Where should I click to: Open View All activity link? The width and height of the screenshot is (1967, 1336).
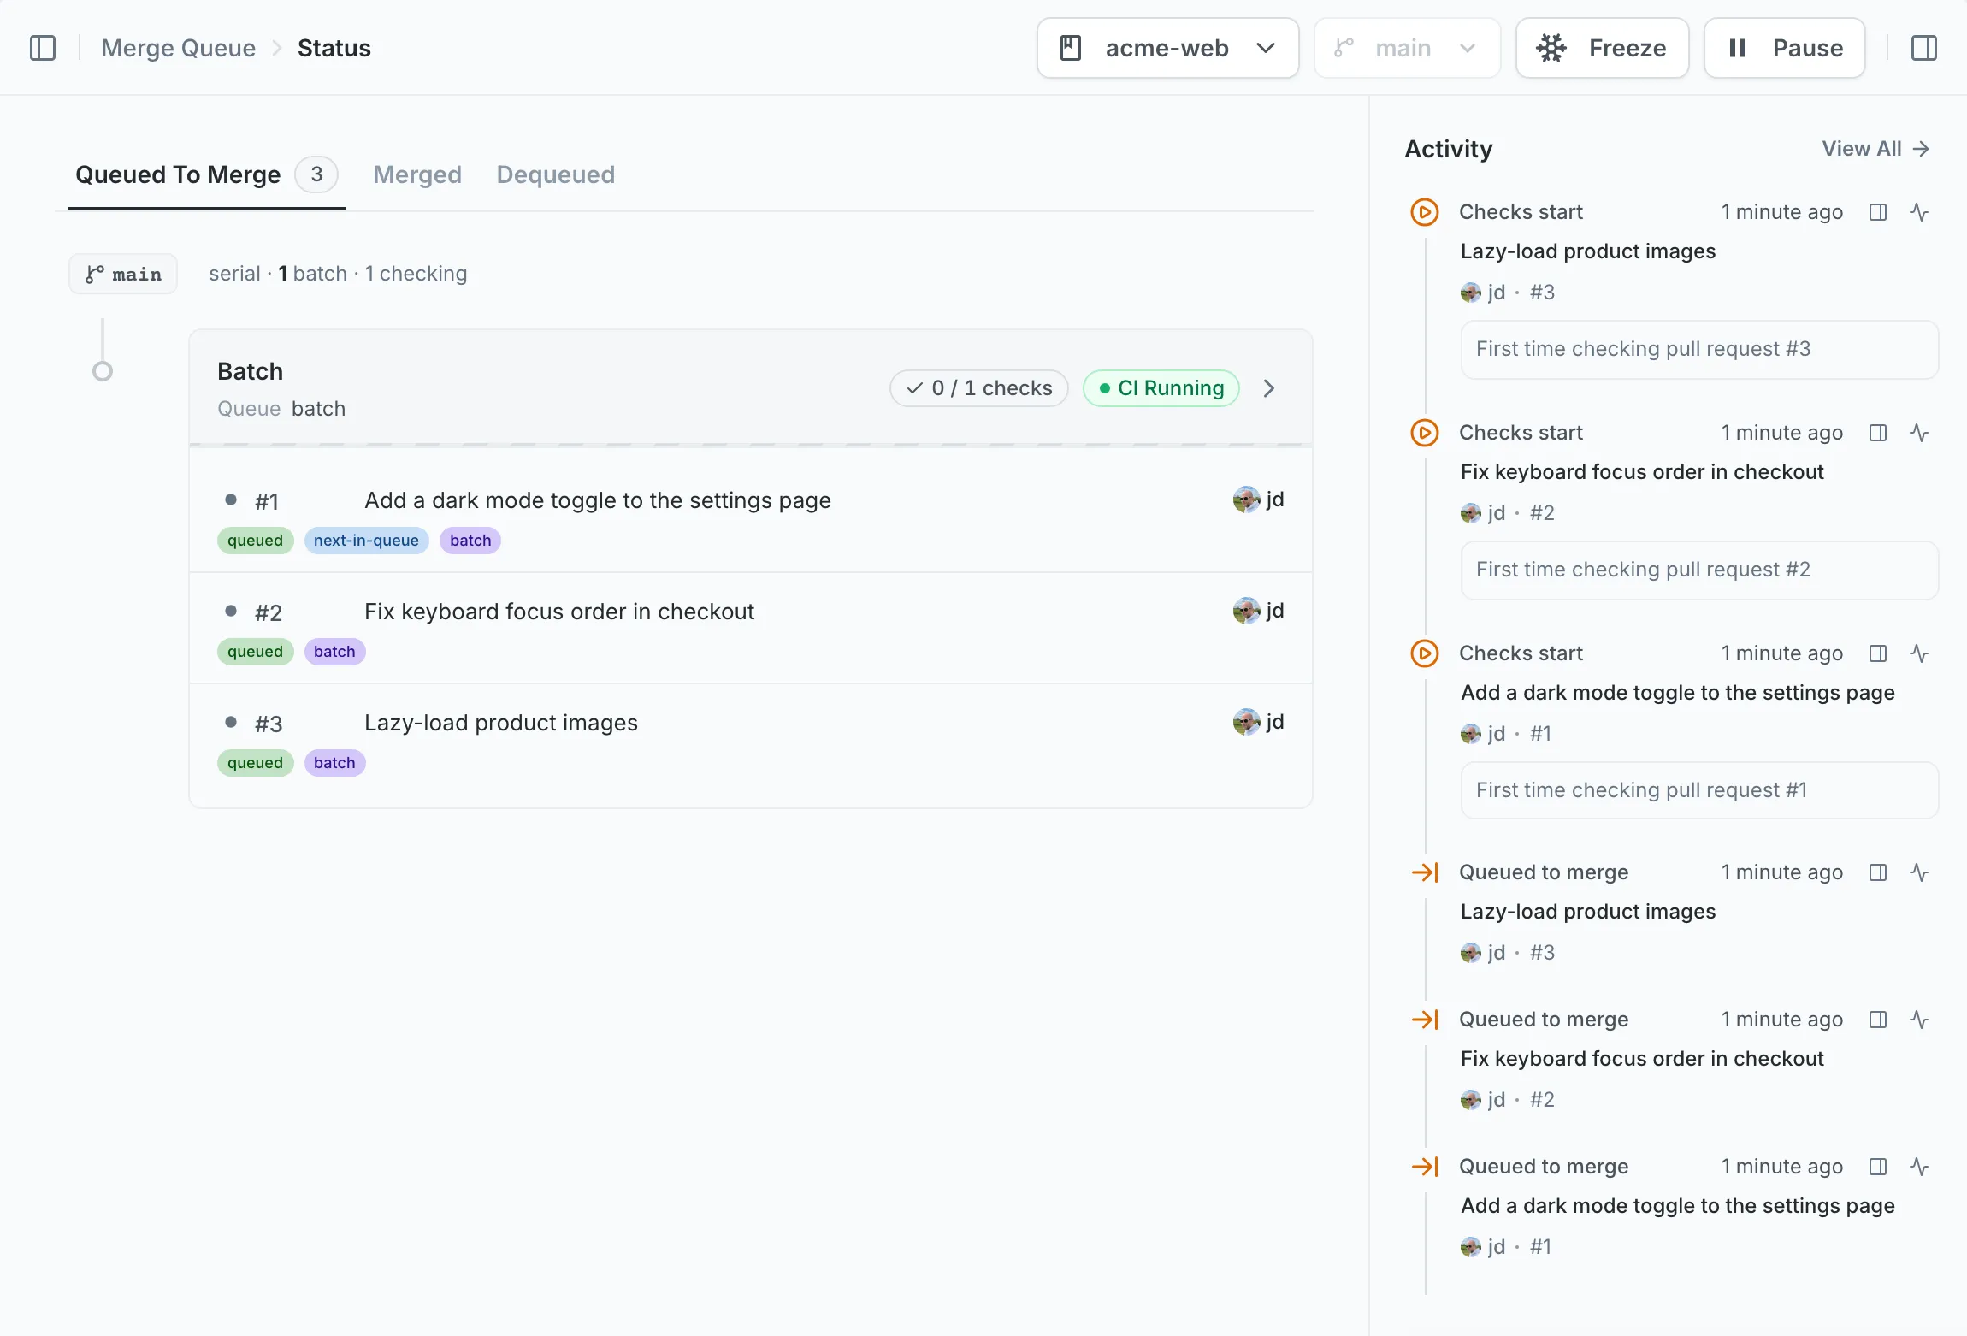[1876, 149]
